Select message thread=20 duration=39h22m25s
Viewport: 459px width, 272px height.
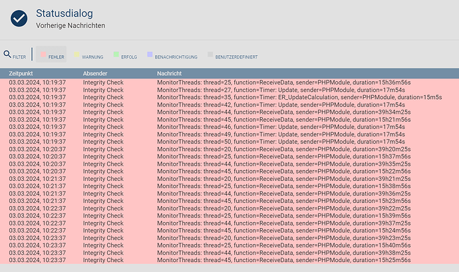coord(230,208)
